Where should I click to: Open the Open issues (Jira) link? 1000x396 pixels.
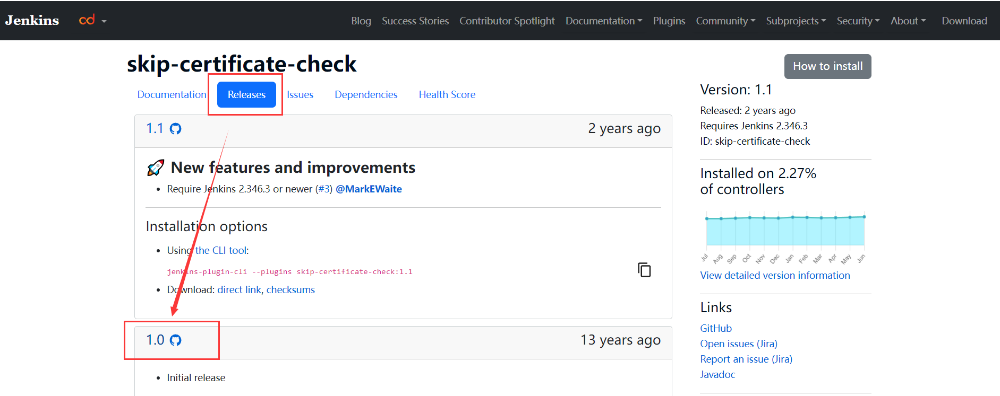click(739, 344)
